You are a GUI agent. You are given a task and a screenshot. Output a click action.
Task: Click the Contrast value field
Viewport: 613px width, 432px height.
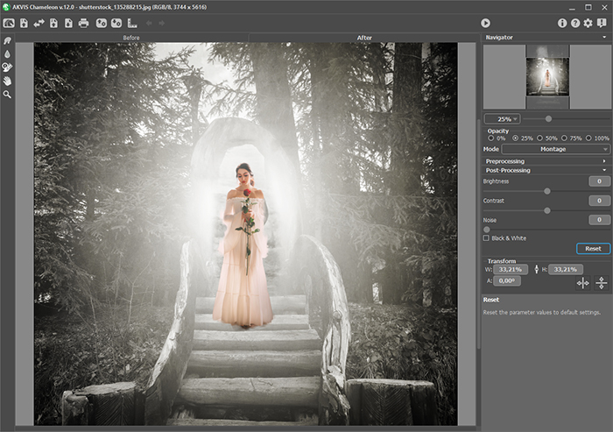(x=599, y=201)
